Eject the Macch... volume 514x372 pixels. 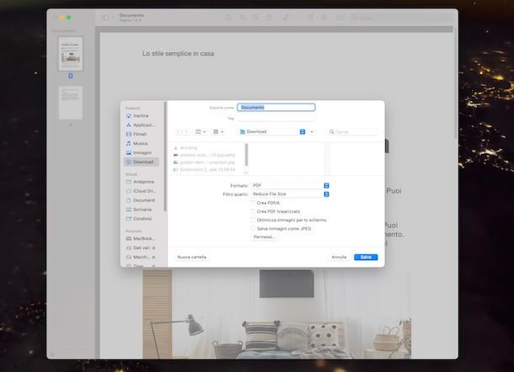(153, 257)
